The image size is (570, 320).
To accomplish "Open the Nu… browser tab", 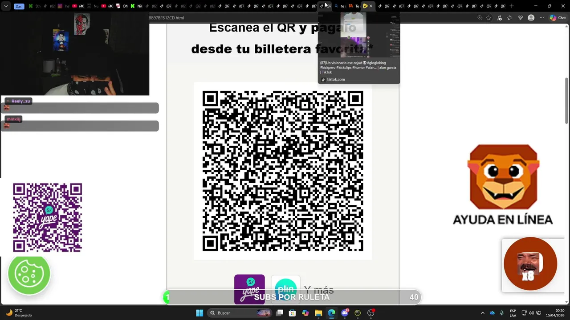I will point(93,6).
